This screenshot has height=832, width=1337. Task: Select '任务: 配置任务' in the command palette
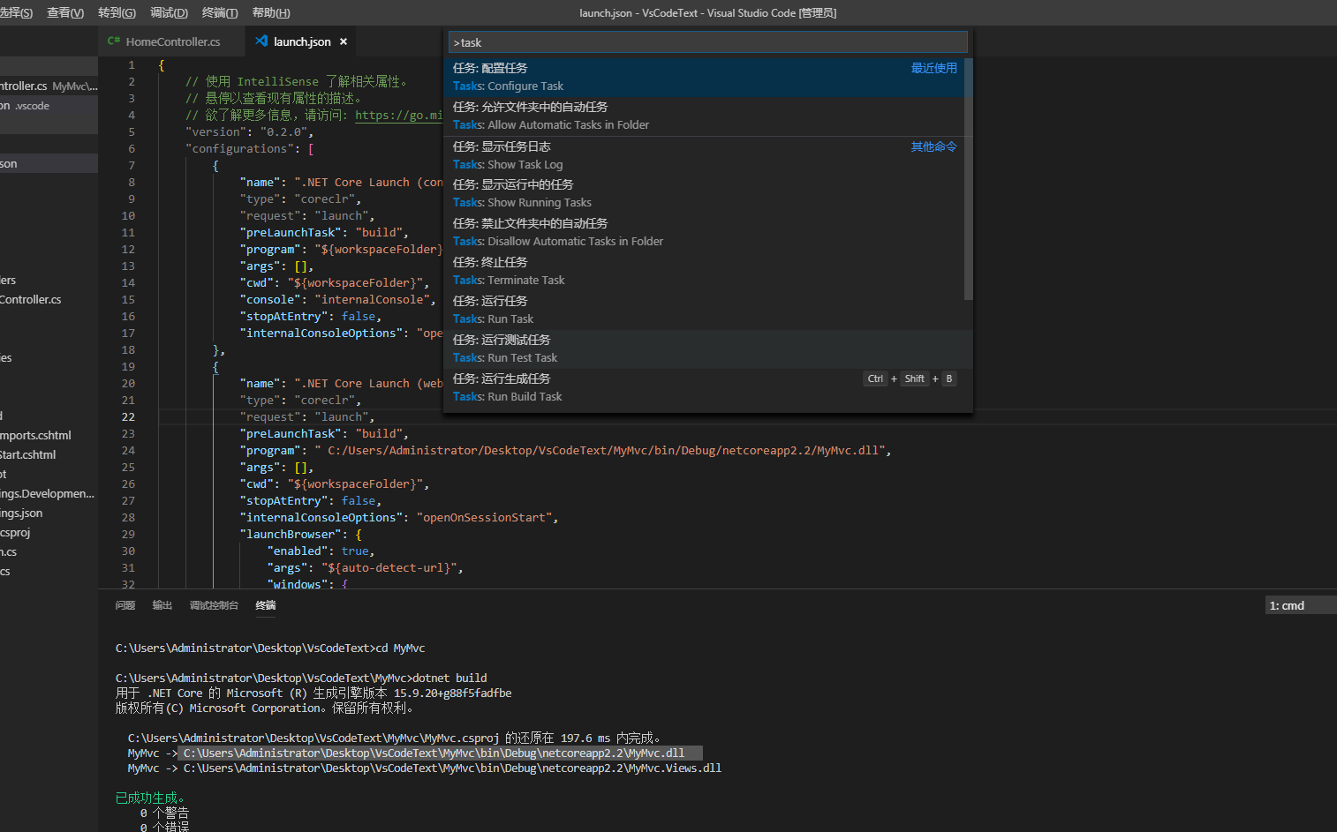pos(618,76)
